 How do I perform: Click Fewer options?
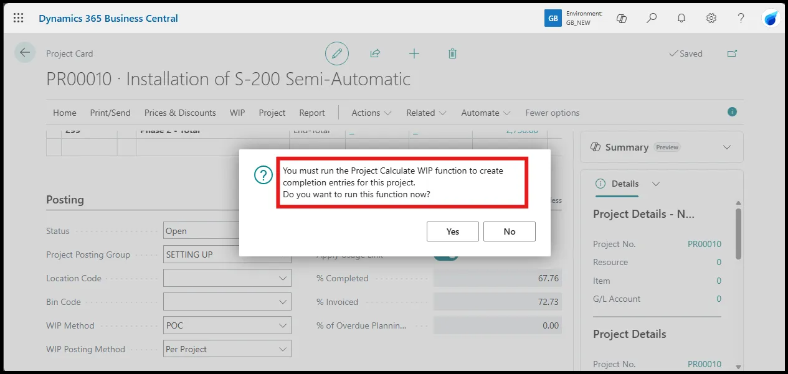coord(553,113)
